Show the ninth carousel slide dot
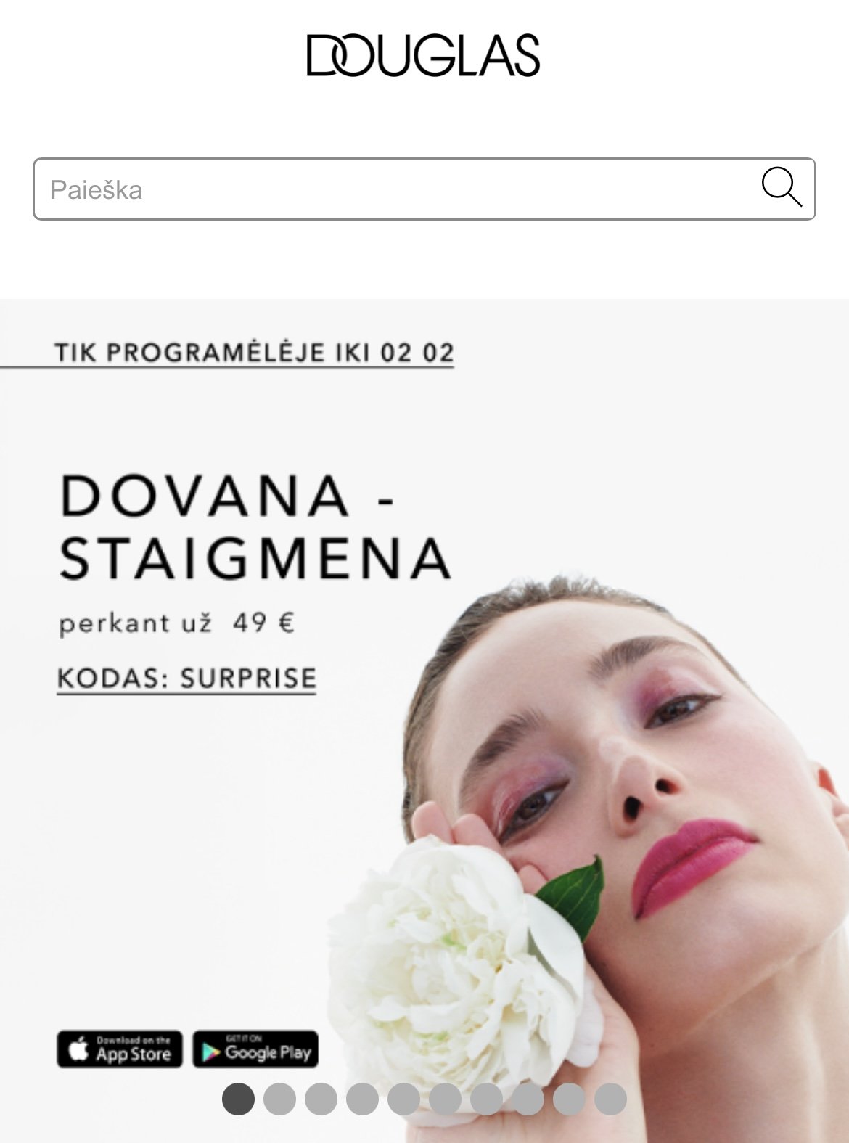849x1143 pixels. pos(569,1099)
